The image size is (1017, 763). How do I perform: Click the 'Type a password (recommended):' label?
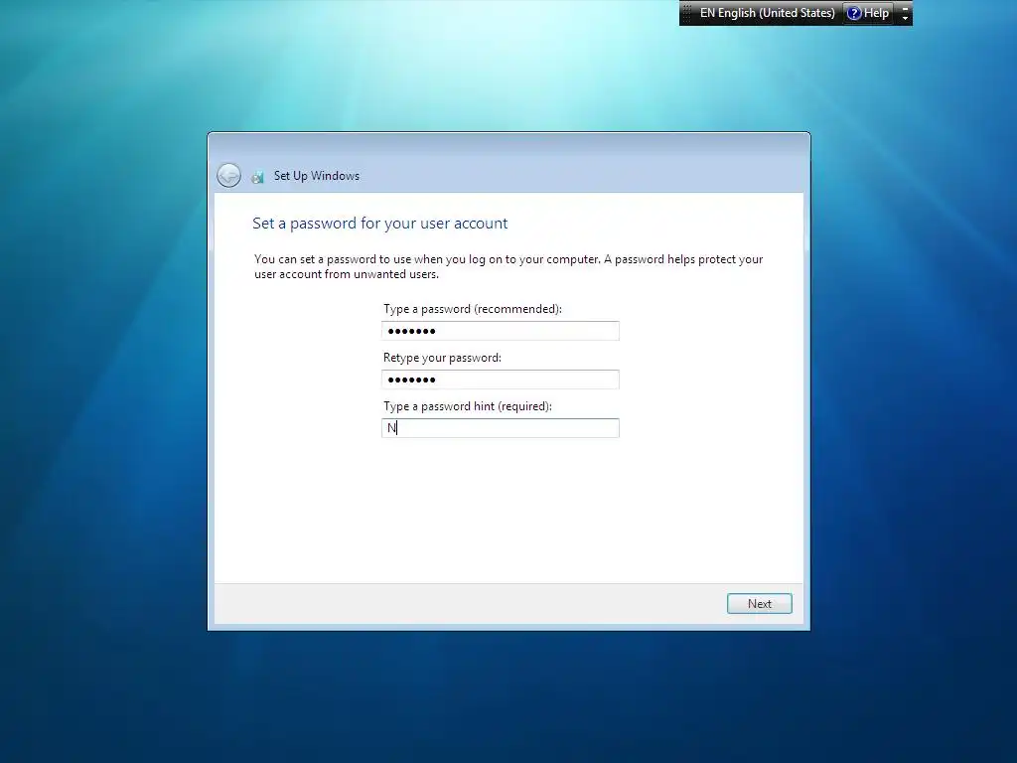[472, 309]
